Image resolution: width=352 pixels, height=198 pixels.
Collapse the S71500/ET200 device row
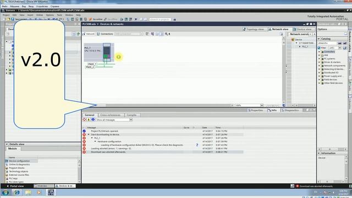(296, 43)
